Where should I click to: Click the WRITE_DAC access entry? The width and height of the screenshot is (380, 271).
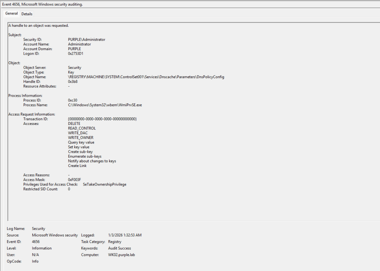point(78,133)
